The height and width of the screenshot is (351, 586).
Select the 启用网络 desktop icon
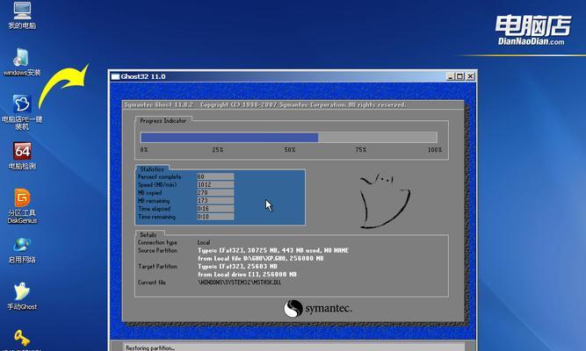pos(22,250)
